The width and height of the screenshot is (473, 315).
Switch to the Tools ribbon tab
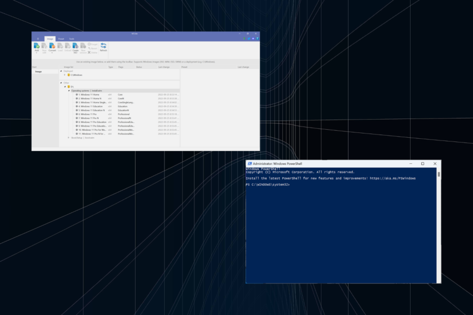pos(72,39)
